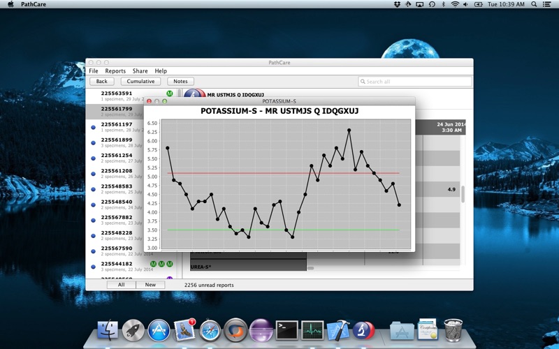Viewport: 559px width, 349px height.
Task: Launch Launchpad rocket icon in Dock
Action: point(133,330)
